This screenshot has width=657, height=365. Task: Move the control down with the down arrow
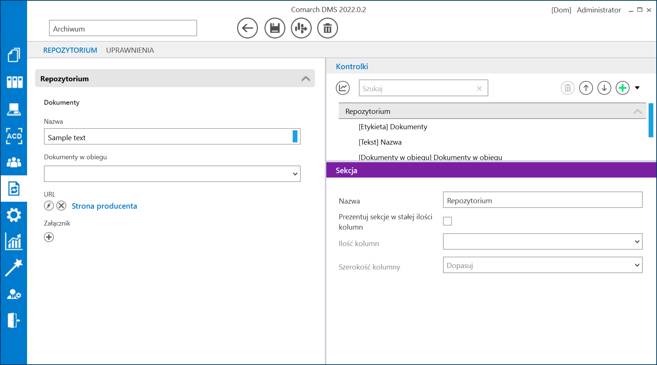pos(604,88)
